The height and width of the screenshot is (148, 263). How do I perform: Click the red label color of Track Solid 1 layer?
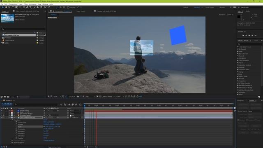[x=12, y=111]
